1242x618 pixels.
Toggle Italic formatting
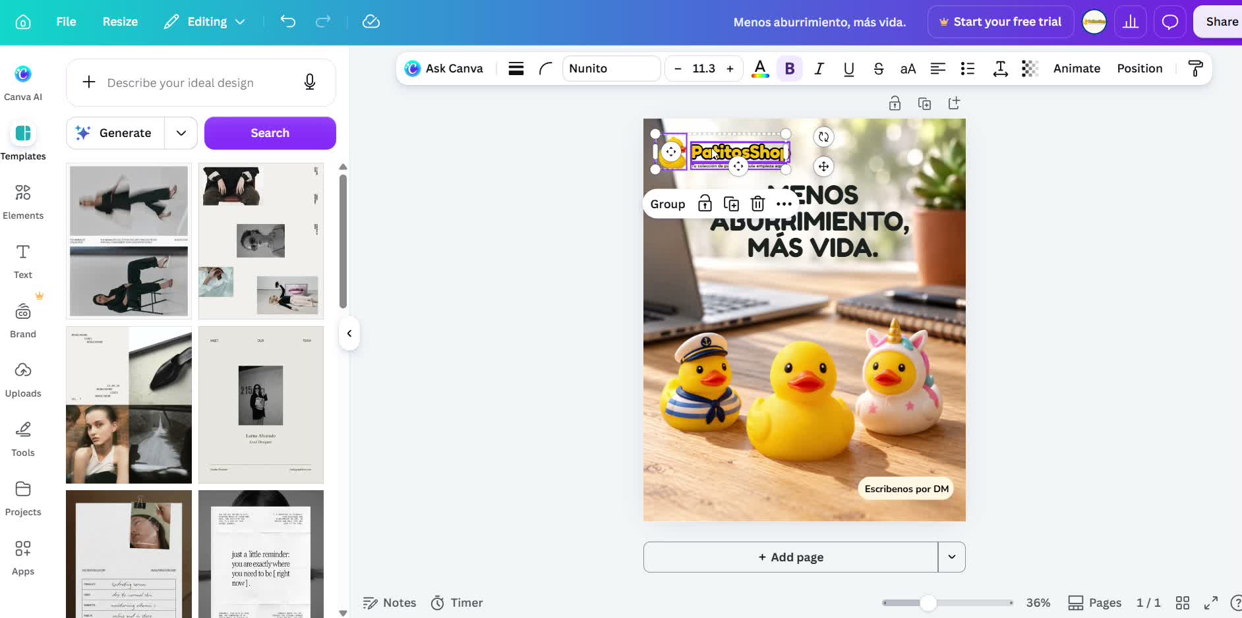[819, 69]
